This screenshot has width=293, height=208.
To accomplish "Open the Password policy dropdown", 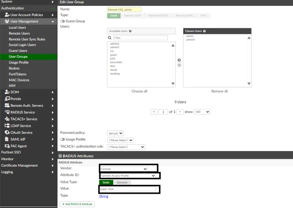I will [115, 133].
